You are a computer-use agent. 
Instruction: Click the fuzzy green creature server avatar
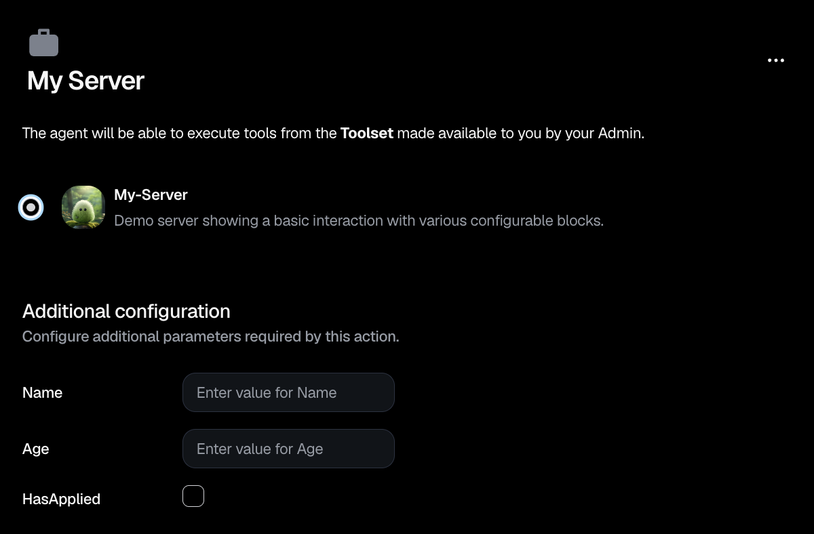coord(83,207)
